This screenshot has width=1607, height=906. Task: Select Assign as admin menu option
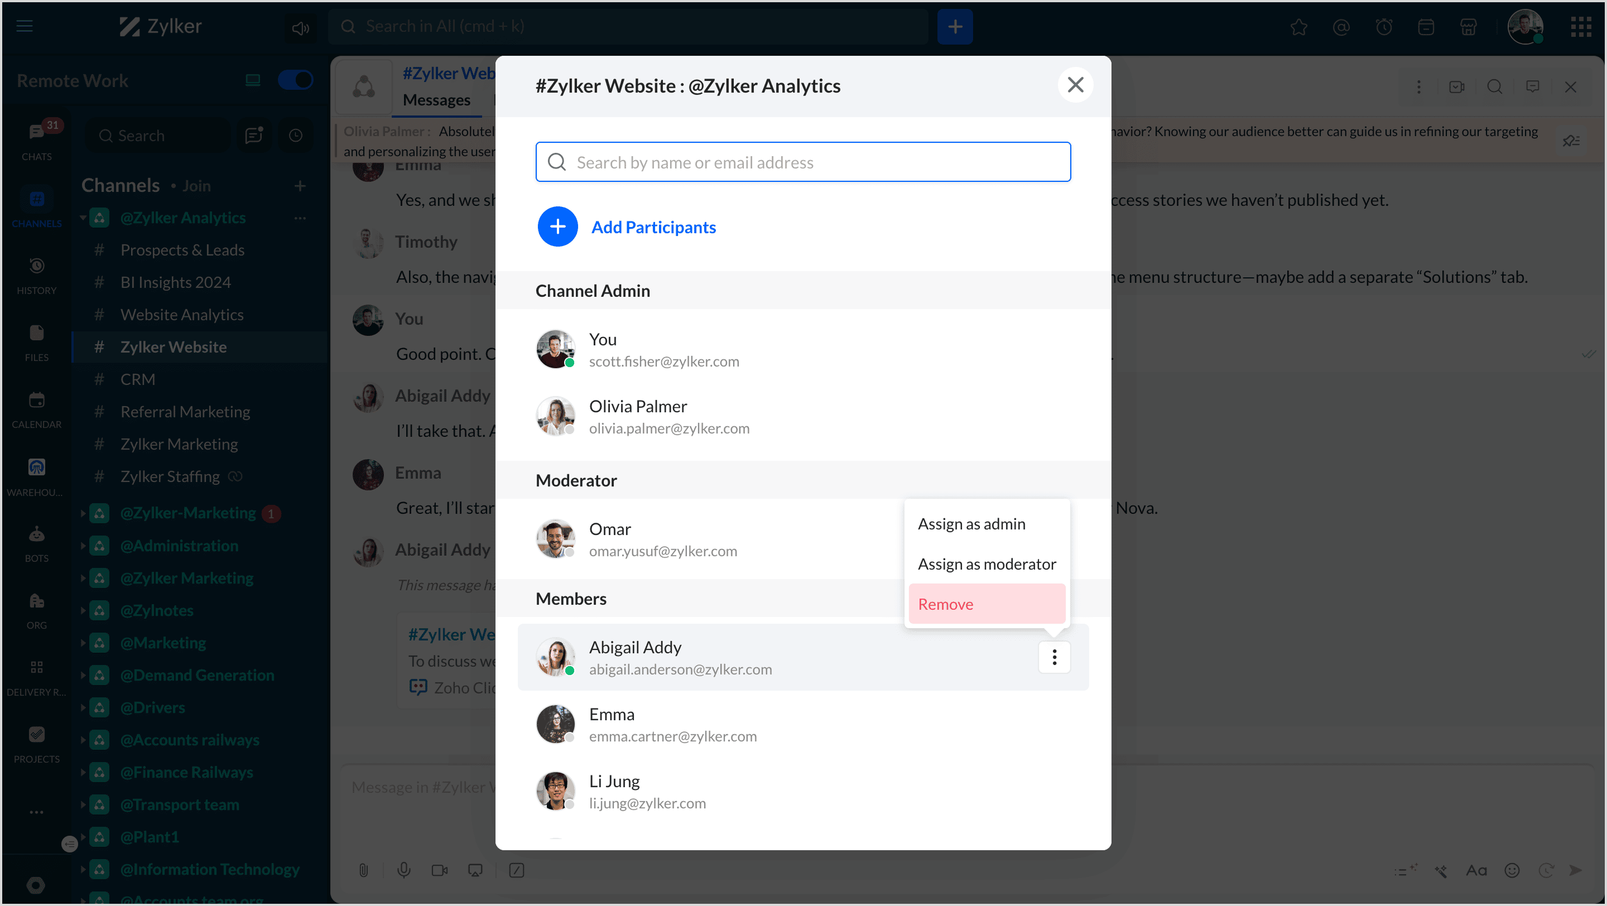(971, 524)
